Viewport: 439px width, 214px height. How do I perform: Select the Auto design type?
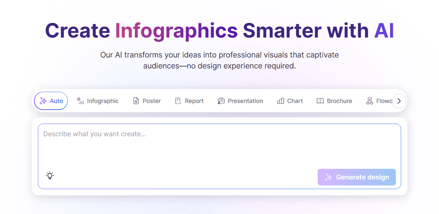pos(56,101)
